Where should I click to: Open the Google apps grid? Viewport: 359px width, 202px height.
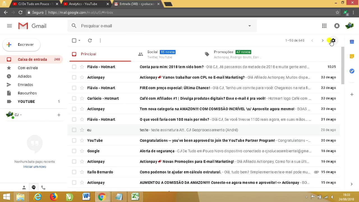(324, 26)
